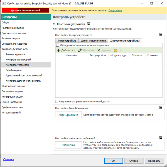Screen dimensions: 167x167
Task: Open Контроль целостности системы subsection
Action: 23,81
